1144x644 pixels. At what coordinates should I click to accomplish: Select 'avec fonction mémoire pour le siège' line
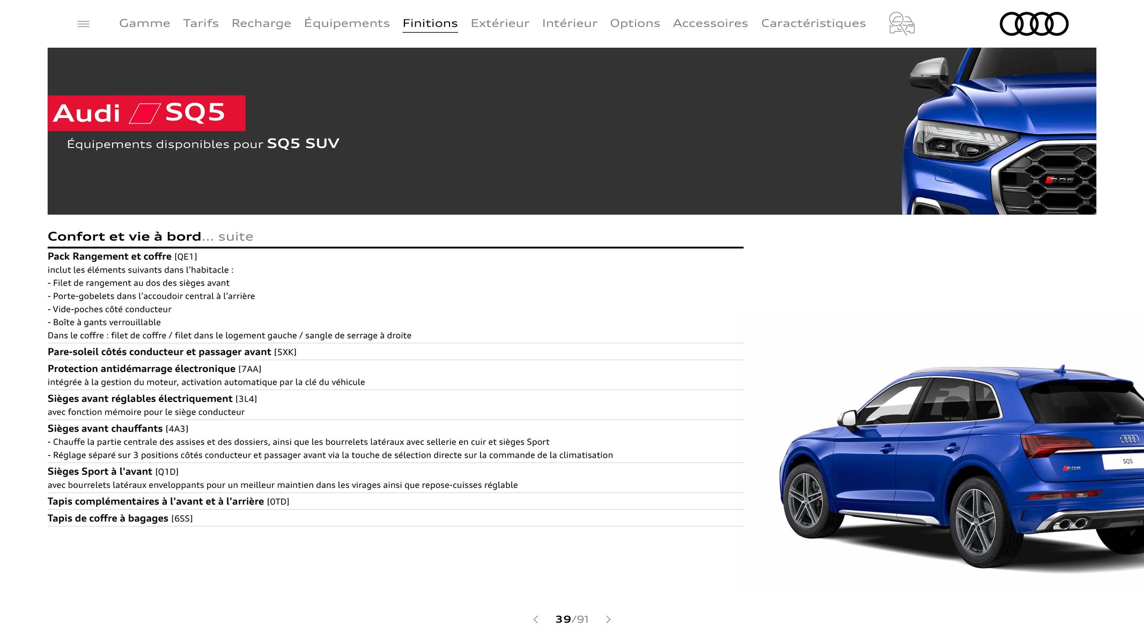[x=146, y=412]
